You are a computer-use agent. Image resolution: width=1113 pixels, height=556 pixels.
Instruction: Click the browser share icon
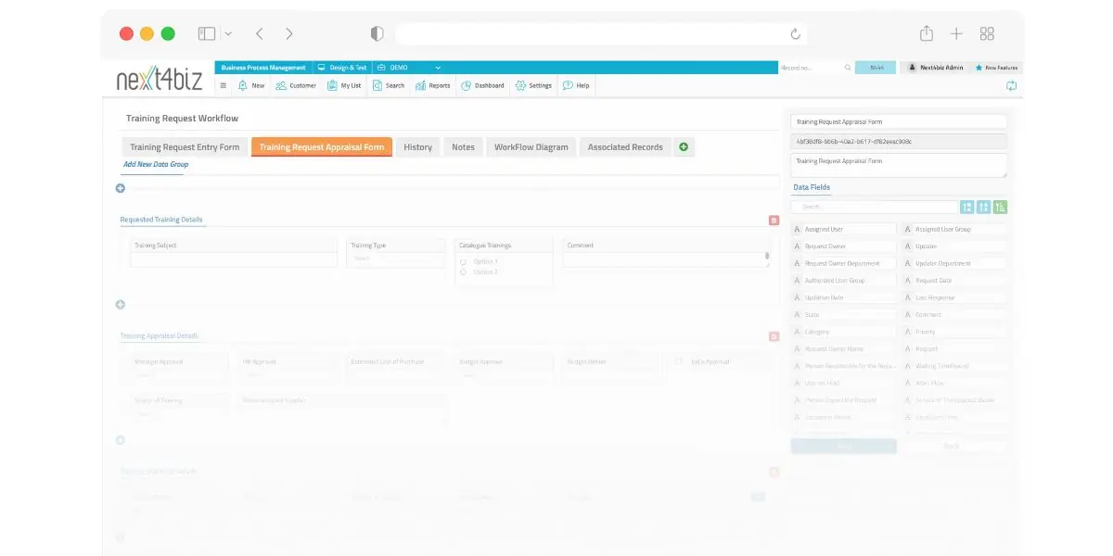pos(927,33)
